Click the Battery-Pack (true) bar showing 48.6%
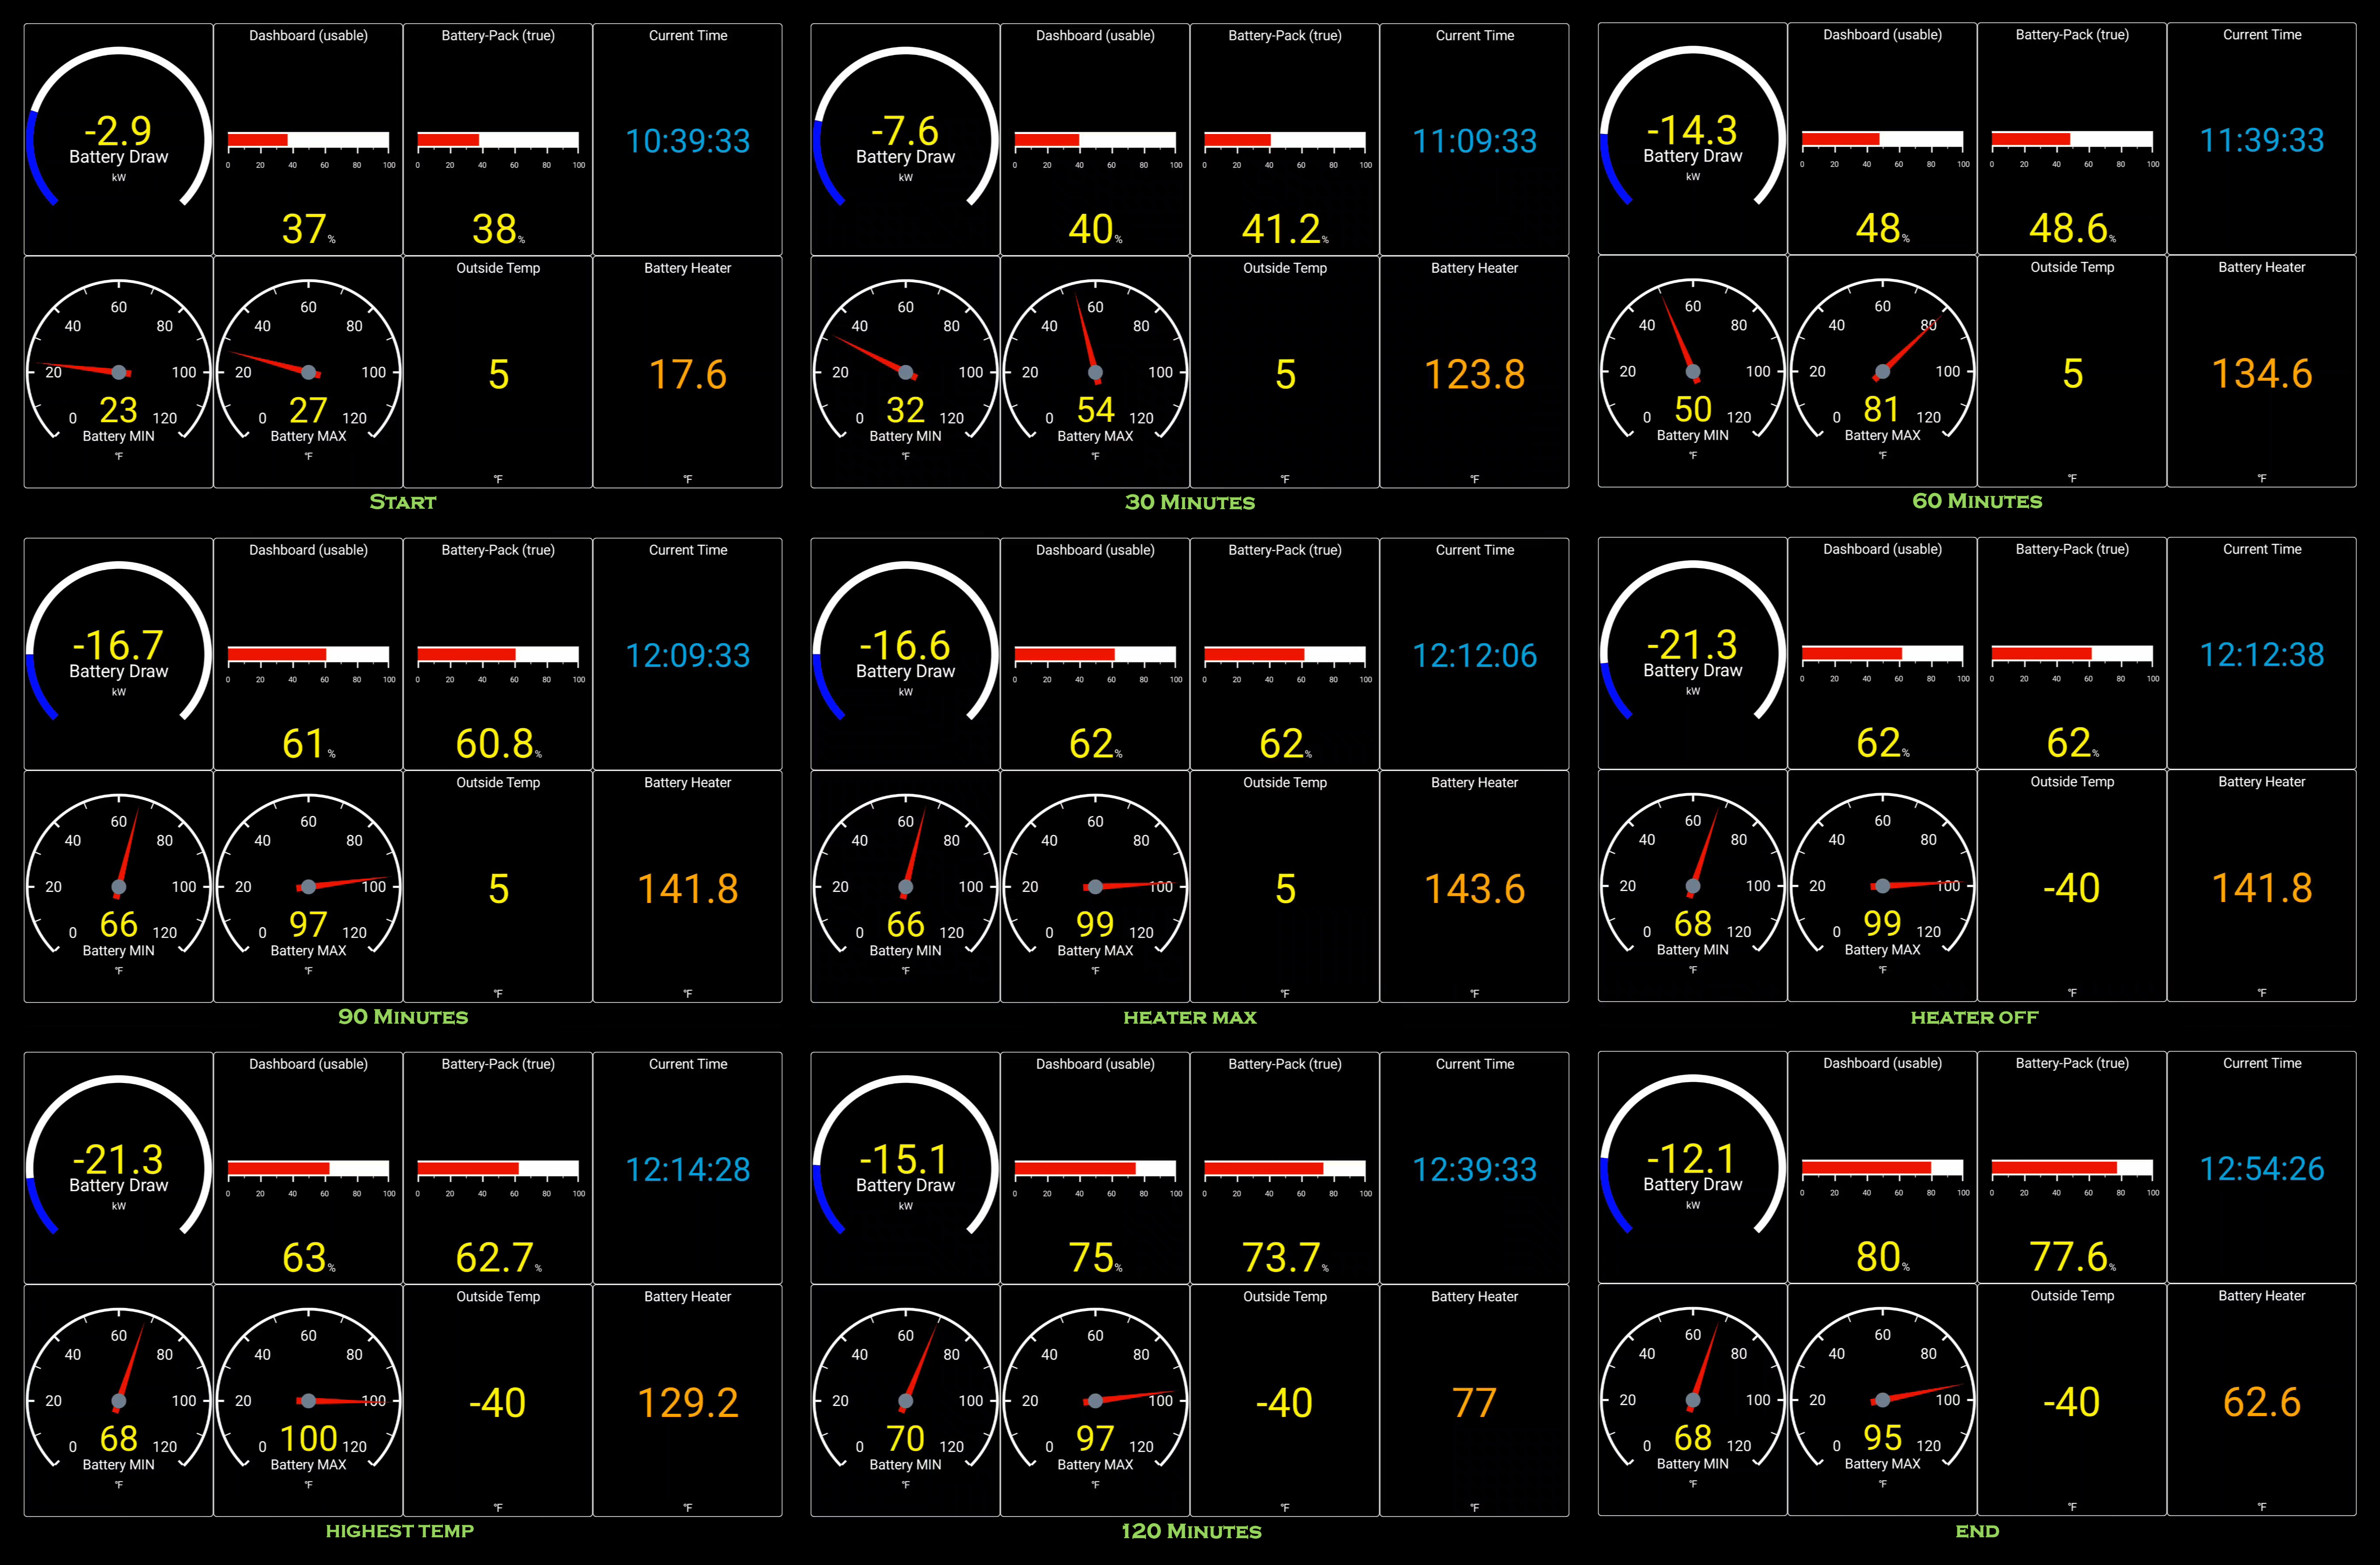 point(2072,139)
